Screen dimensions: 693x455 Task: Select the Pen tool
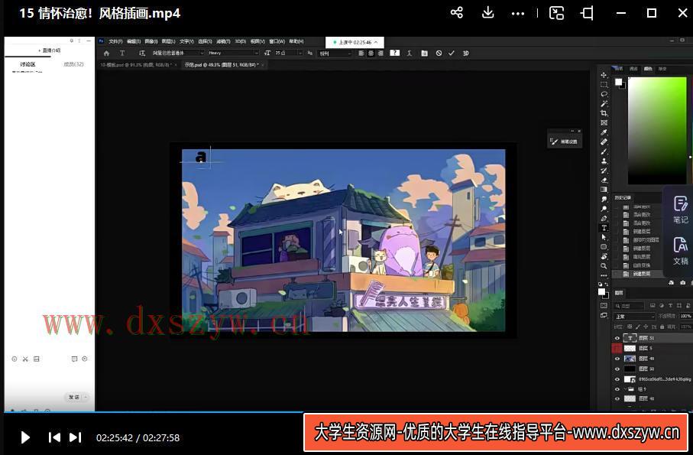pyautogui.click(x=604, y=219)
